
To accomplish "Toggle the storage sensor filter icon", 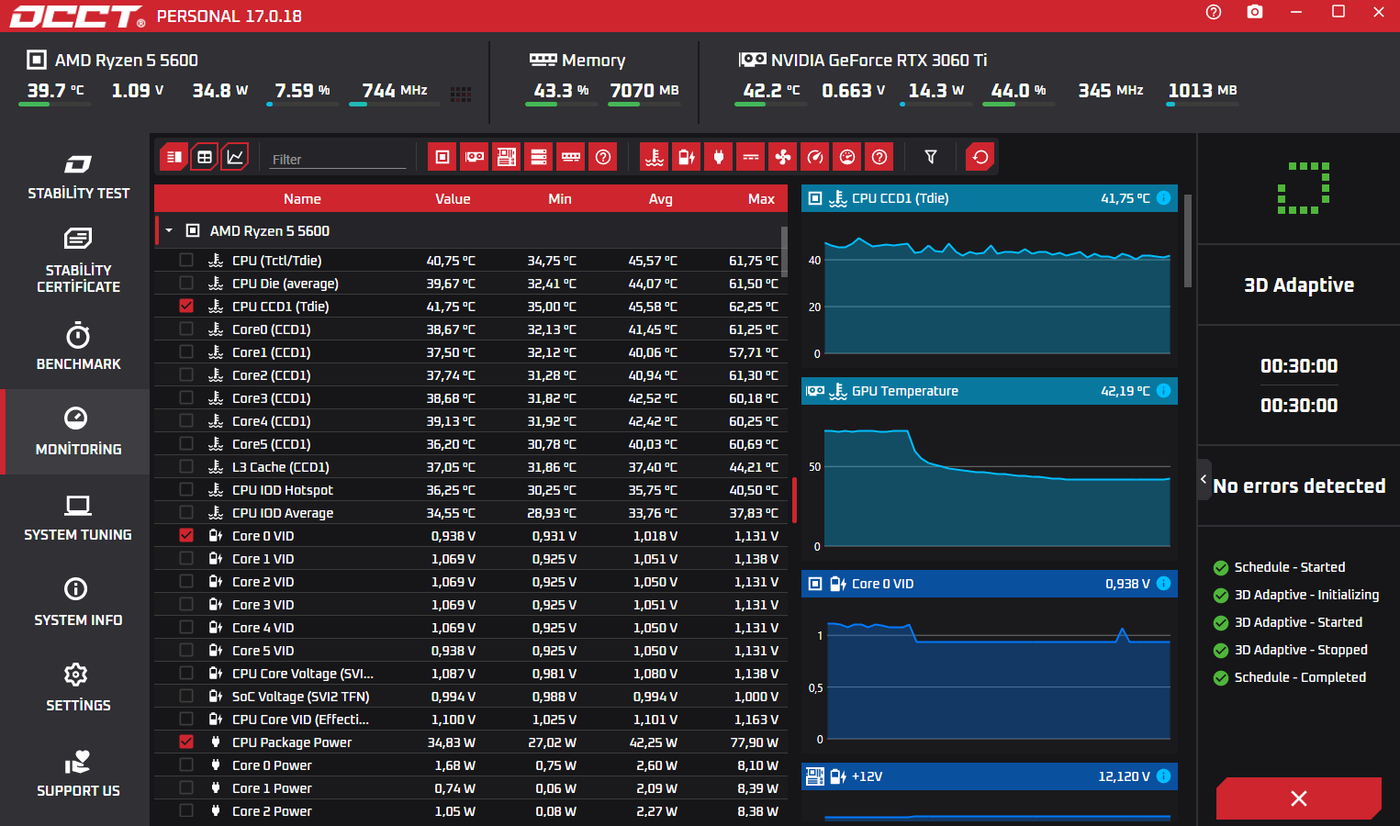I will [539, 157].
